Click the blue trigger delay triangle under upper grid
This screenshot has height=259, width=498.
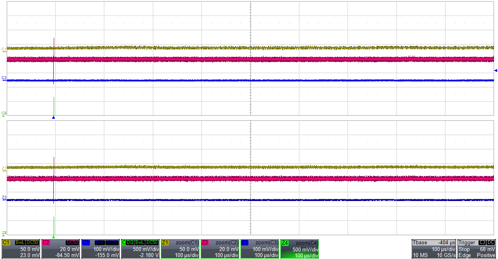tap(53, 118)
